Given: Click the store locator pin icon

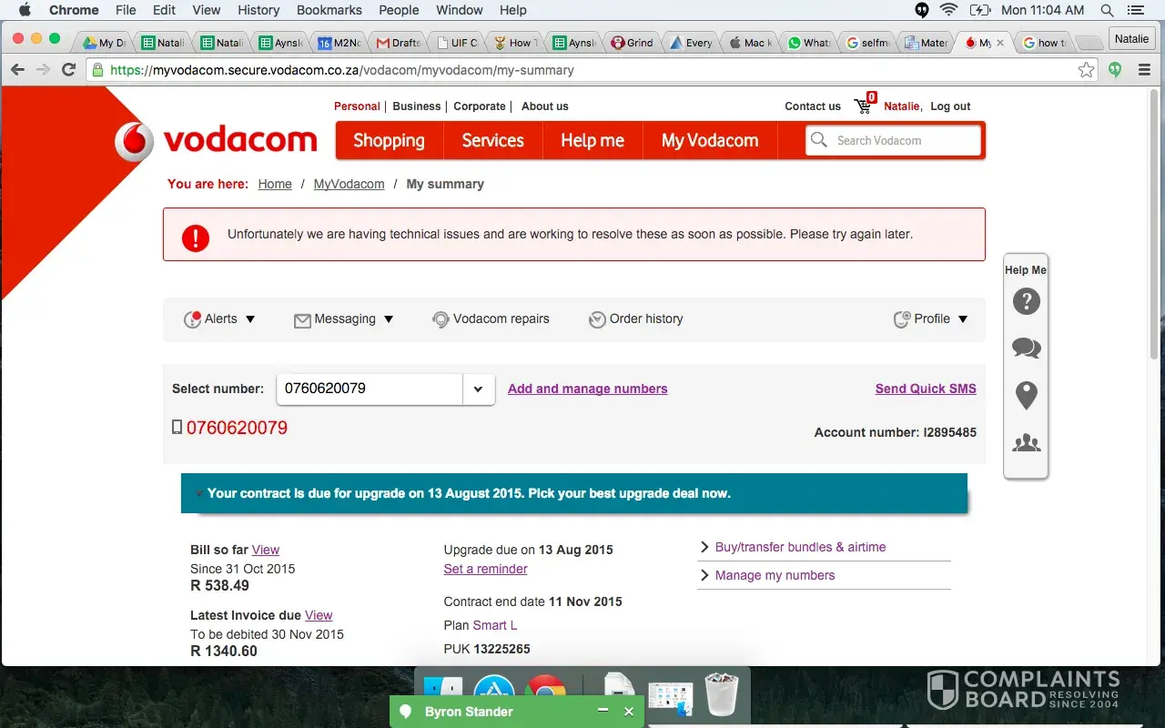Looking at the screenshot, I should point(1026,395).
